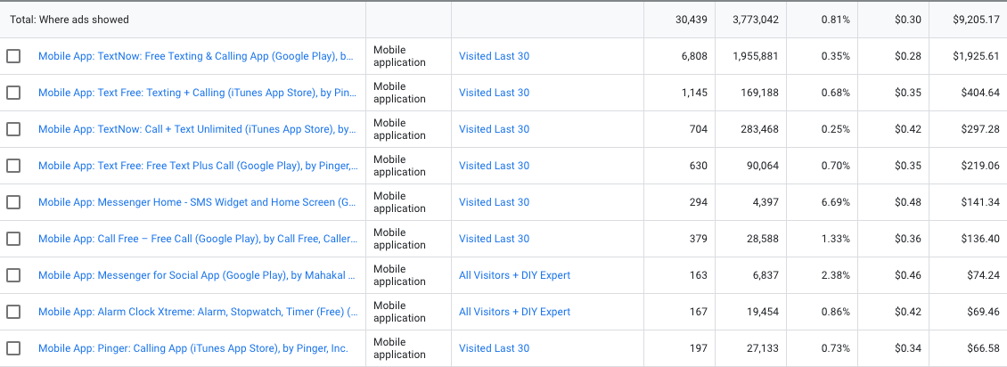Click All Visitors + DIY Expert for Messenger Social
The height and width of the screenshot is (367, 1007).
tap(514, 275)
